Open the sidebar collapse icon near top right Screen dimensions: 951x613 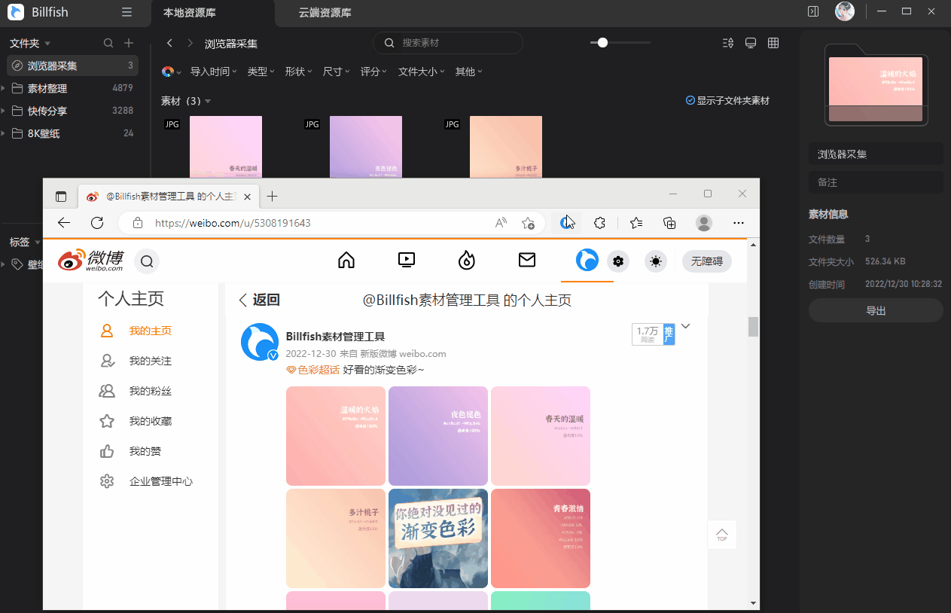tap(812, 12)
